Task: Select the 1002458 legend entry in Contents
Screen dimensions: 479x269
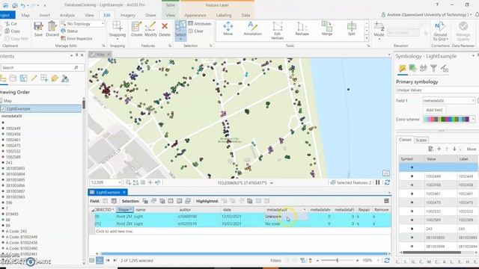Action: pos(13,134)
